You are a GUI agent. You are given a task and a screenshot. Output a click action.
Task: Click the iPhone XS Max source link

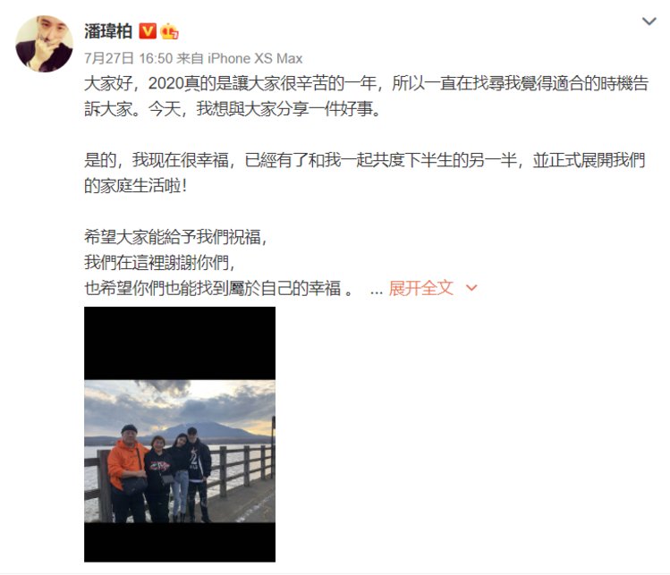tap(255, 58)
